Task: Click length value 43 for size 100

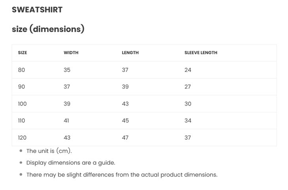Action: (x=125, y=104)
